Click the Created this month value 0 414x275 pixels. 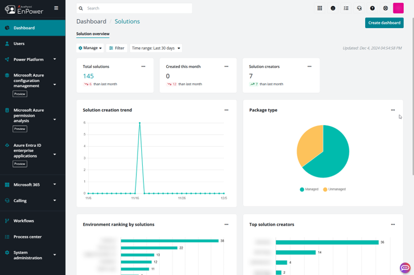pos(168,76)
